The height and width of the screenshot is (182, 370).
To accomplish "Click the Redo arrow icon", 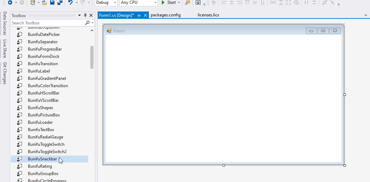I will tap(83, 2).
